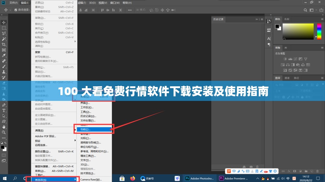Screen dimensions: 325x182
Task: Open the workspace switcher icon
Action: coord(311,10)
